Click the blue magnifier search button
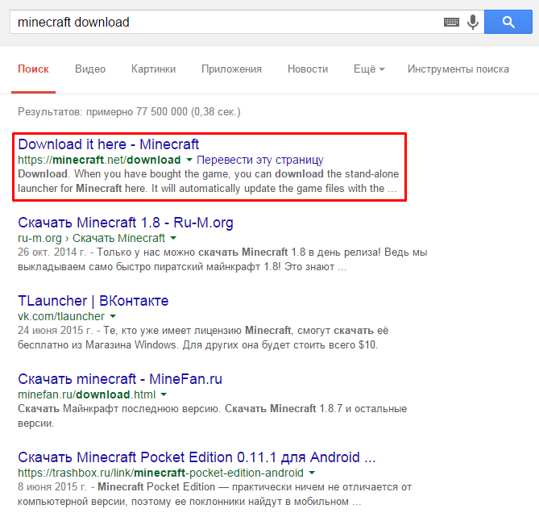The height and width of the screenshot is (513, 539). (x=508, y=22)
